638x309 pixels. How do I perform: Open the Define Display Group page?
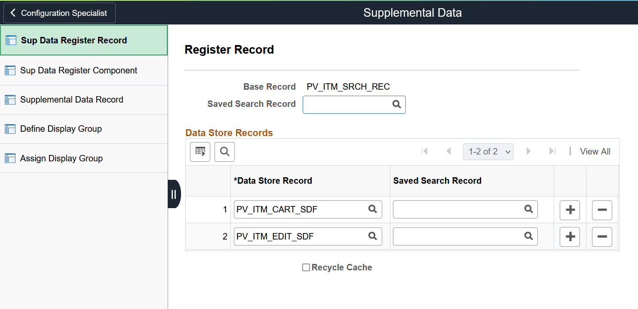point(61,129)
